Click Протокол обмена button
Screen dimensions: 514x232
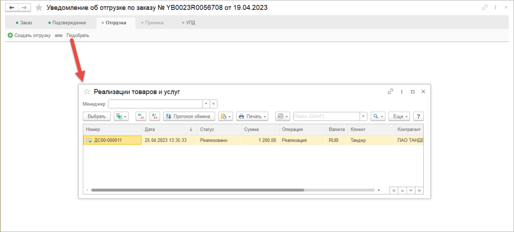[x=189, y=116]
